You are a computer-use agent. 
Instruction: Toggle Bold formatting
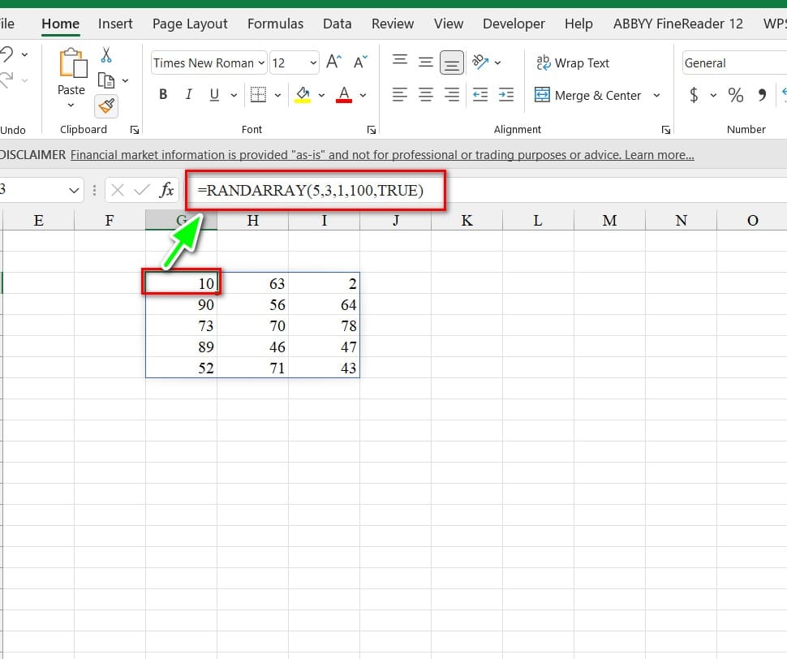pyautogui.click(x=163, y=95)
